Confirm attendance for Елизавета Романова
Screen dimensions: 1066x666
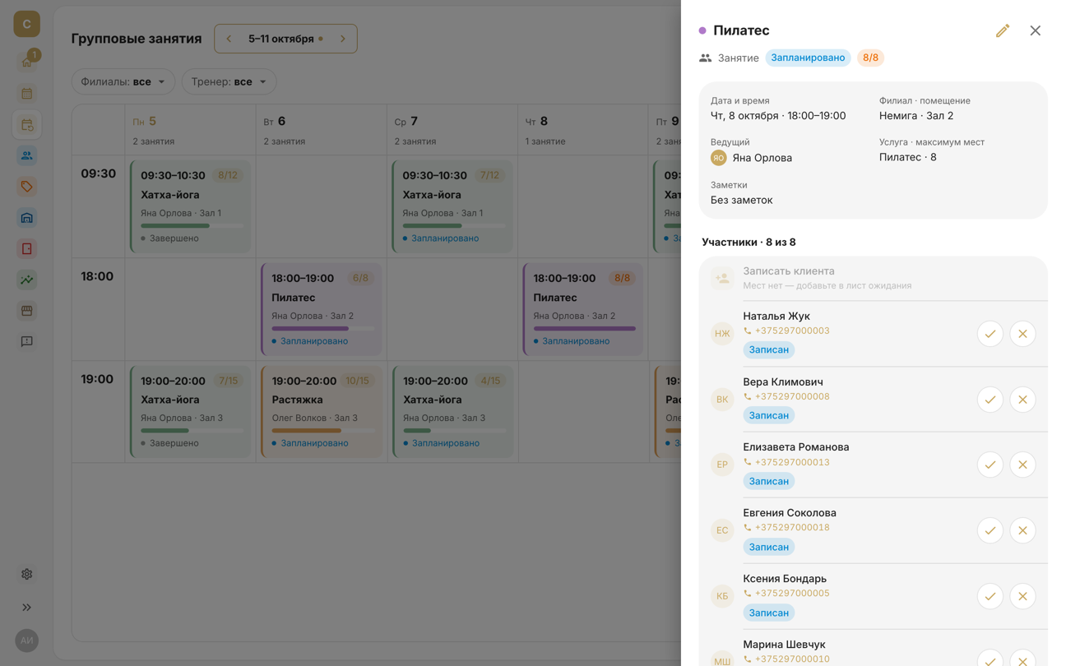point(990,465)
